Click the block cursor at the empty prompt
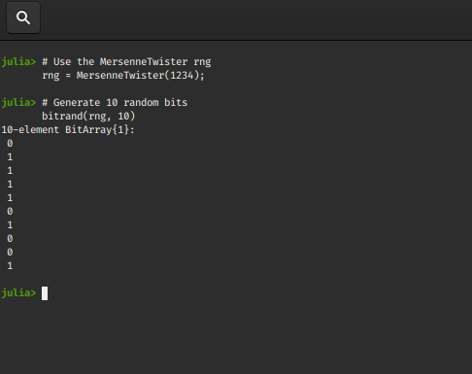Screen dimensions: 472x374 tap(45, 293)
